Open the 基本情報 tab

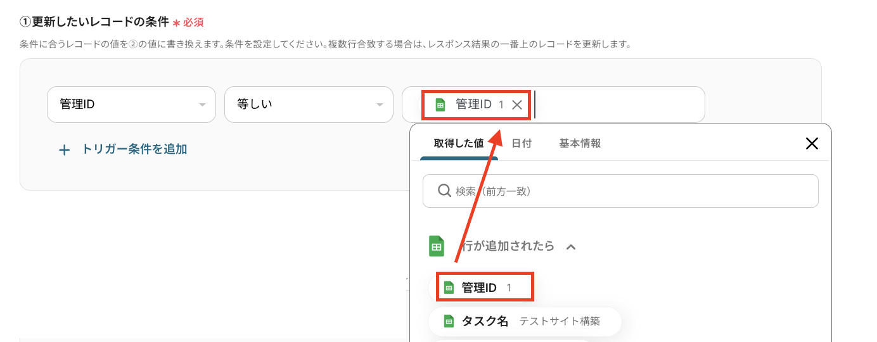580,144
